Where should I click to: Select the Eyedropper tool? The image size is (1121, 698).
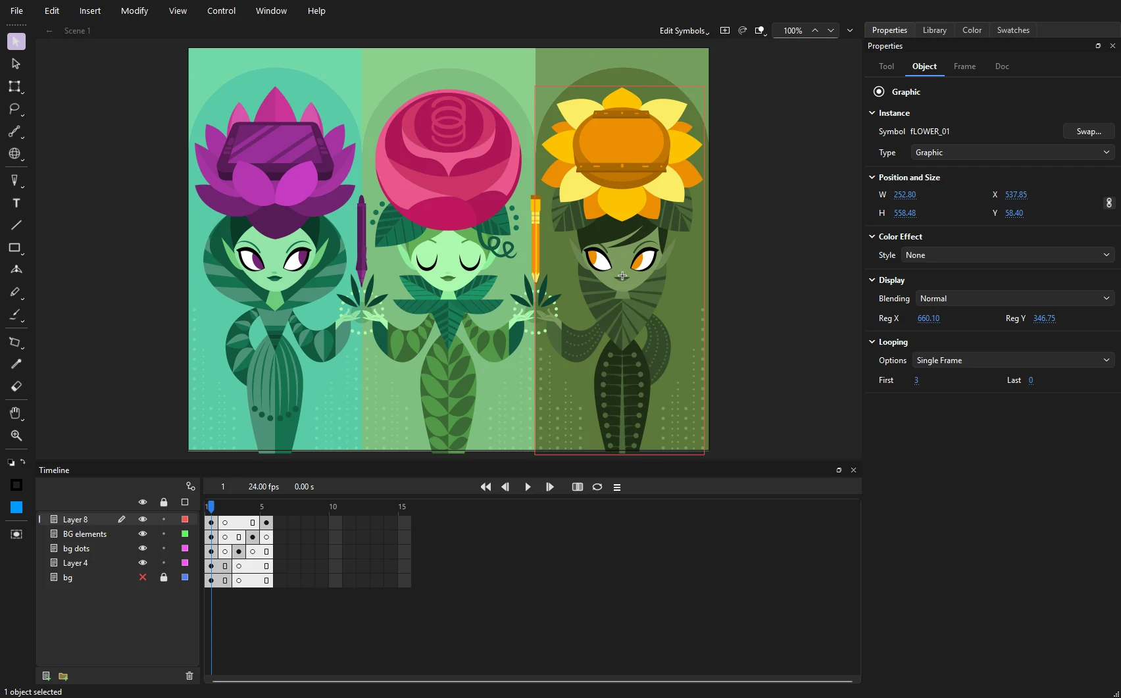pyautogui.click(x=16, y=364)
